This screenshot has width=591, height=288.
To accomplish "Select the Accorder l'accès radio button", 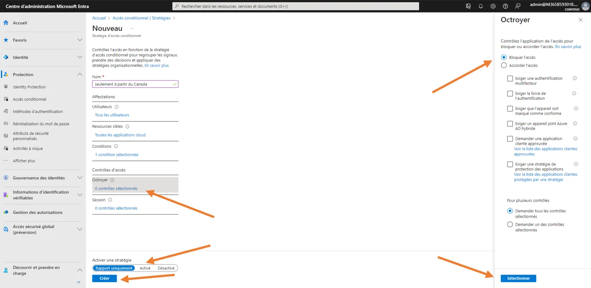I will (x=504, y=65).
